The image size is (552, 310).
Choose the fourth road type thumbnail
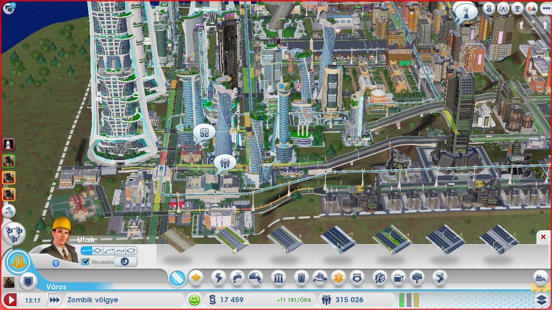[338, 239]
